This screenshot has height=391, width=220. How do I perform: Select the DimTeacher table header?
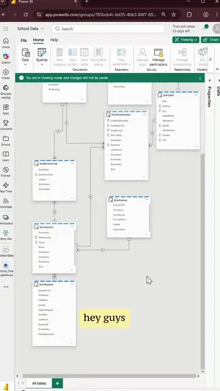54,284
